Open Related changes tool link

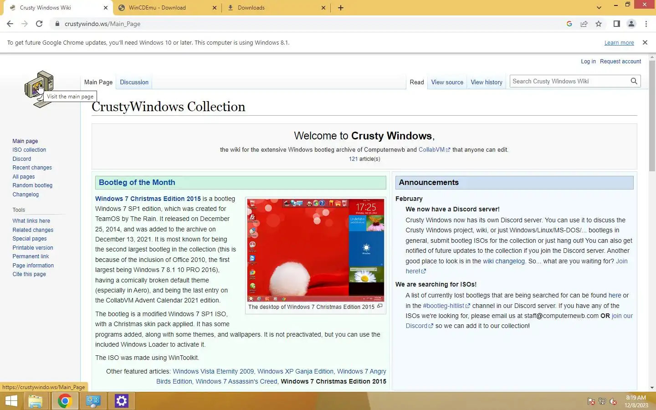pyautogui.click(x=33, y=230)
